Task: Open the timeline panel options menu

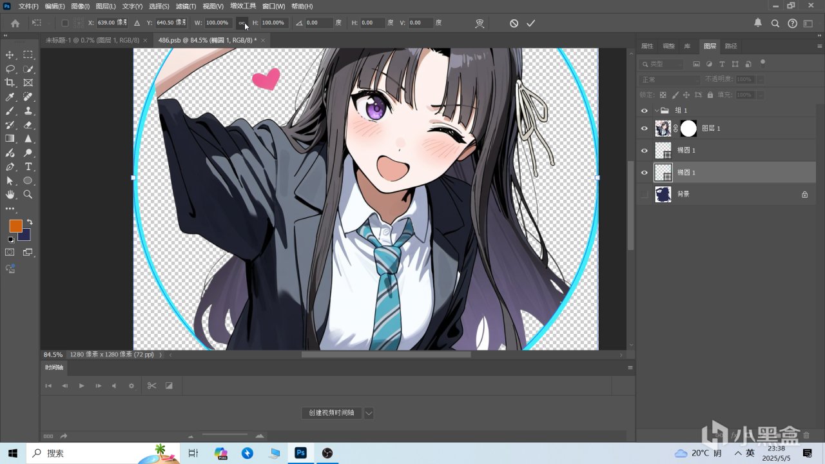Action: 630,367
